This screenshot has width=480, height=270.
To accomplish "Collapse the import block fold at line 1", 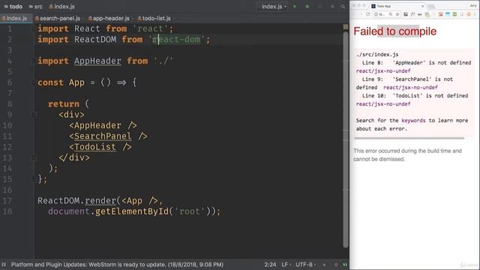I will point(34,28).
